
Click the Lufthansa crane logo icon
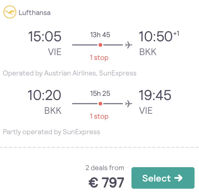[10, 12]
